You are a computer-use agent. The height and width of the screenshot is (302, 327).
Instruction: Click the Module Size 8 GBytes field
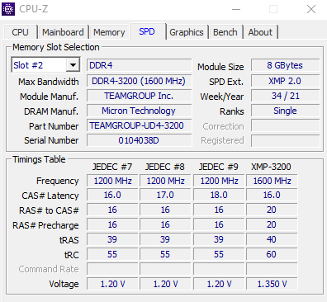285,65
